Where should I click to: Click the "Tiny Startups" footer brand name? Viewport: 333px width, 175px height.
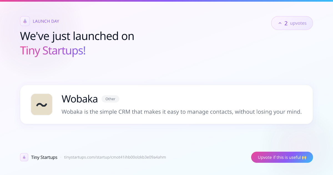coord(44,157)
